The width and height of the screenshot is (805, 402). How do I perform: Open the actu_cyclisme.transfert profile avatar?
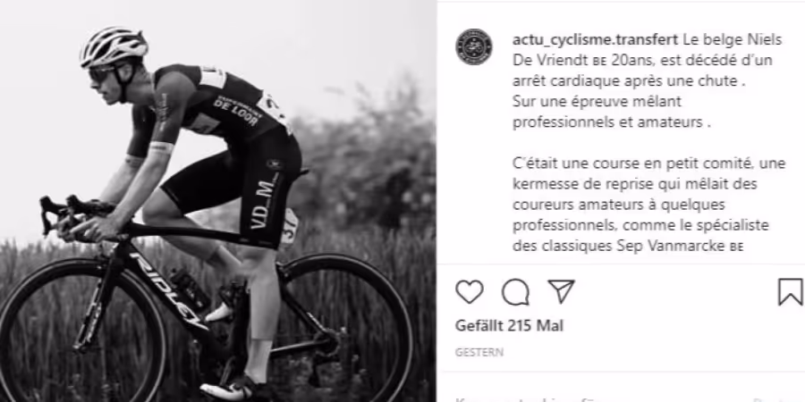click(x=474, y=46)
